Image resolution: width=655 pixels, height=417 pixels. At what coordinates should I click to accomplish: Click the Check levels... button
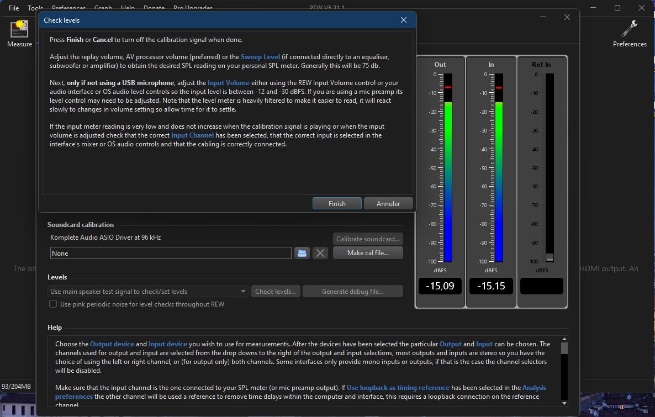(x=276, y=292)
